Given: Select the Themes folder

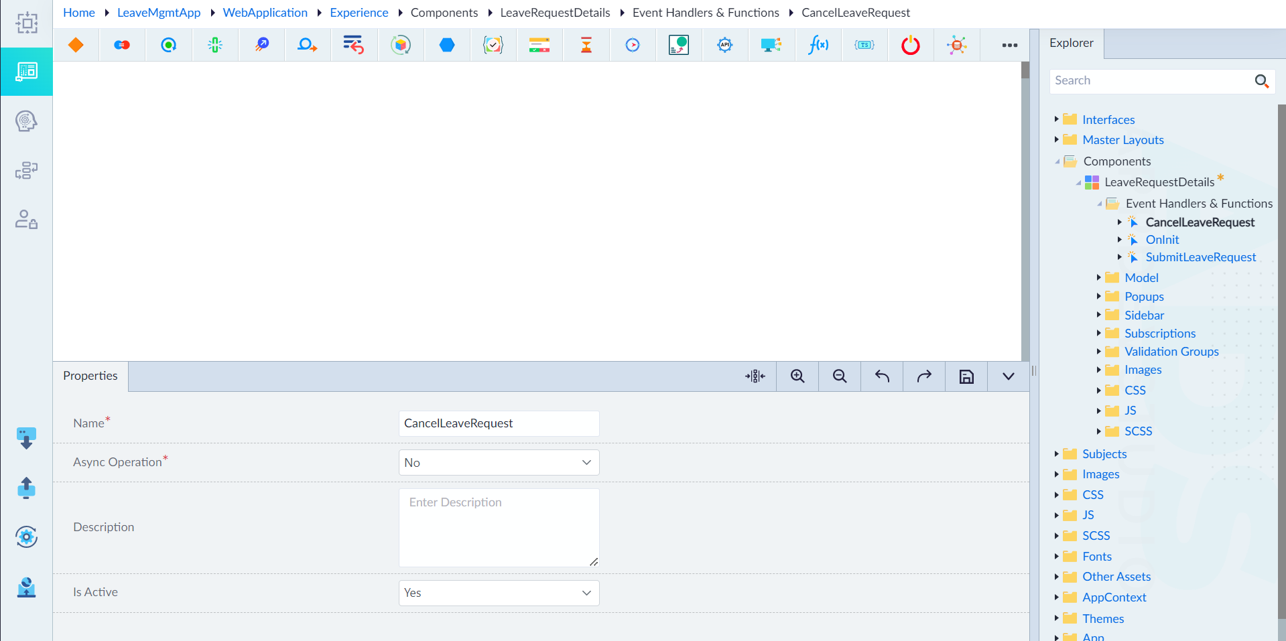Looking at the screenshot, I should tap(1103, 619).
